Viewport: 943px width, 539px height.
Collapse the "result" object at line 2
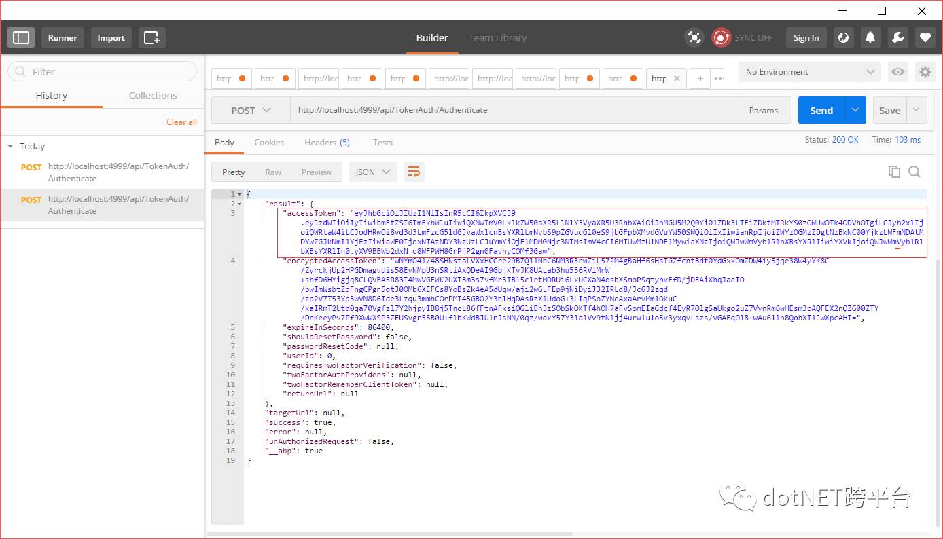coord(239,204)
